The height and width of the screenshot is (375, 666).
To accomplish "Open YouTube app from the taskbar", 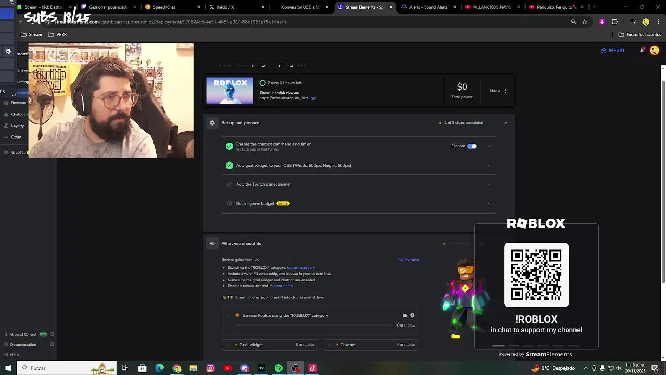I will click(227, 368).
